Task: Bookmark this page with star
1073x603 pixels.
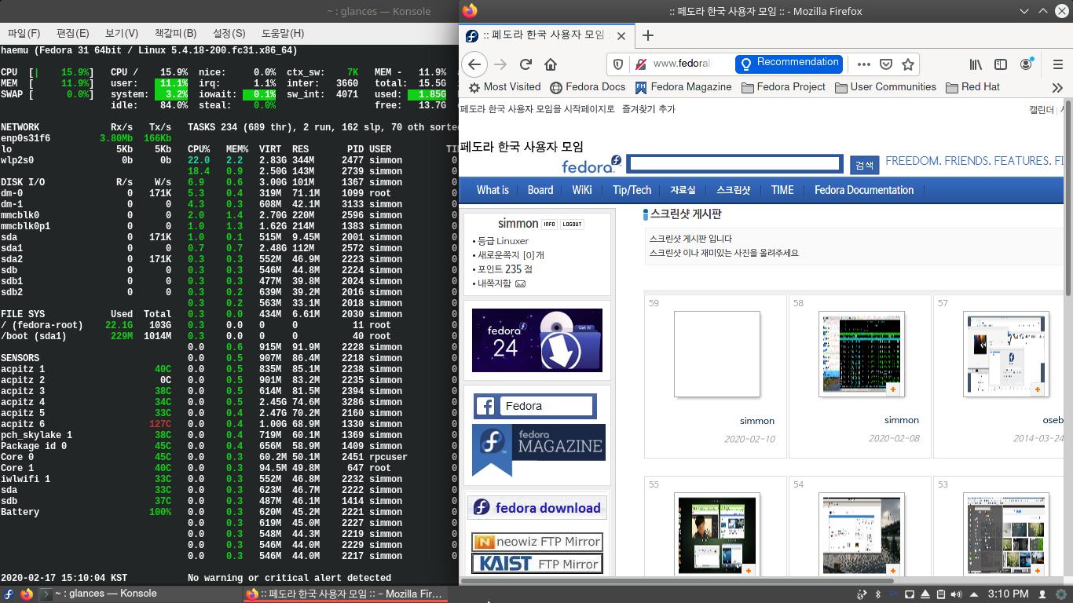Action: click(x=908, y=64)
